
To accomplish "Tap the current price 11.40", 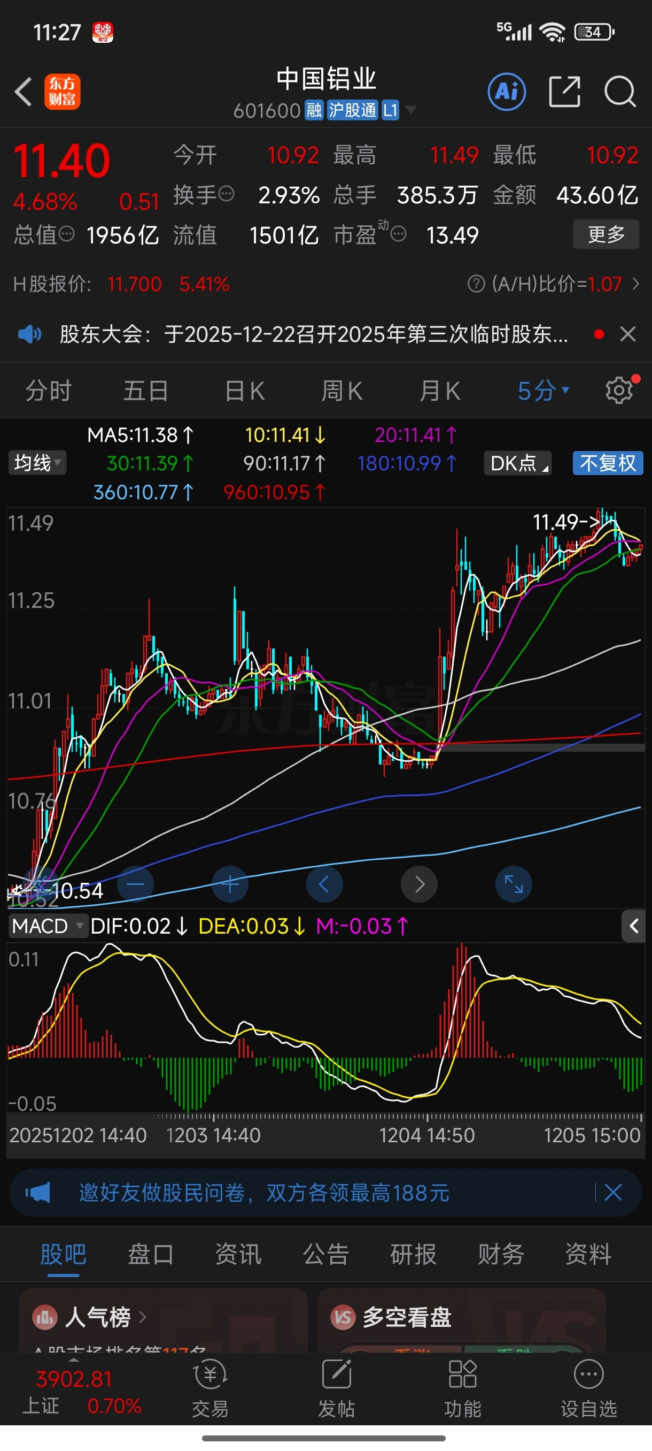I will tap(62, 161).
